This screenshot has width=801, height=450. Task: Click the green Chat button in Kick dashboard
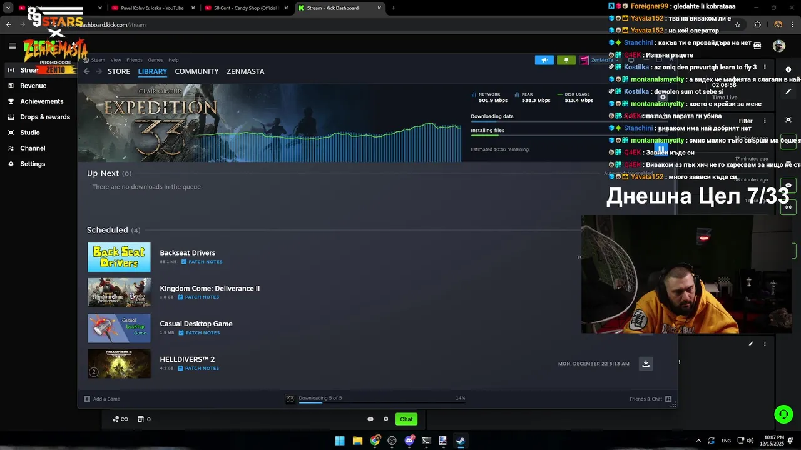point(407,419)
